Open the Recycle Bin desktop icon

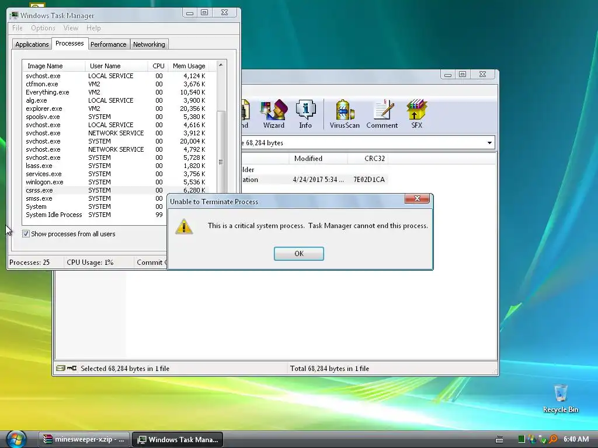click(560, 398)
